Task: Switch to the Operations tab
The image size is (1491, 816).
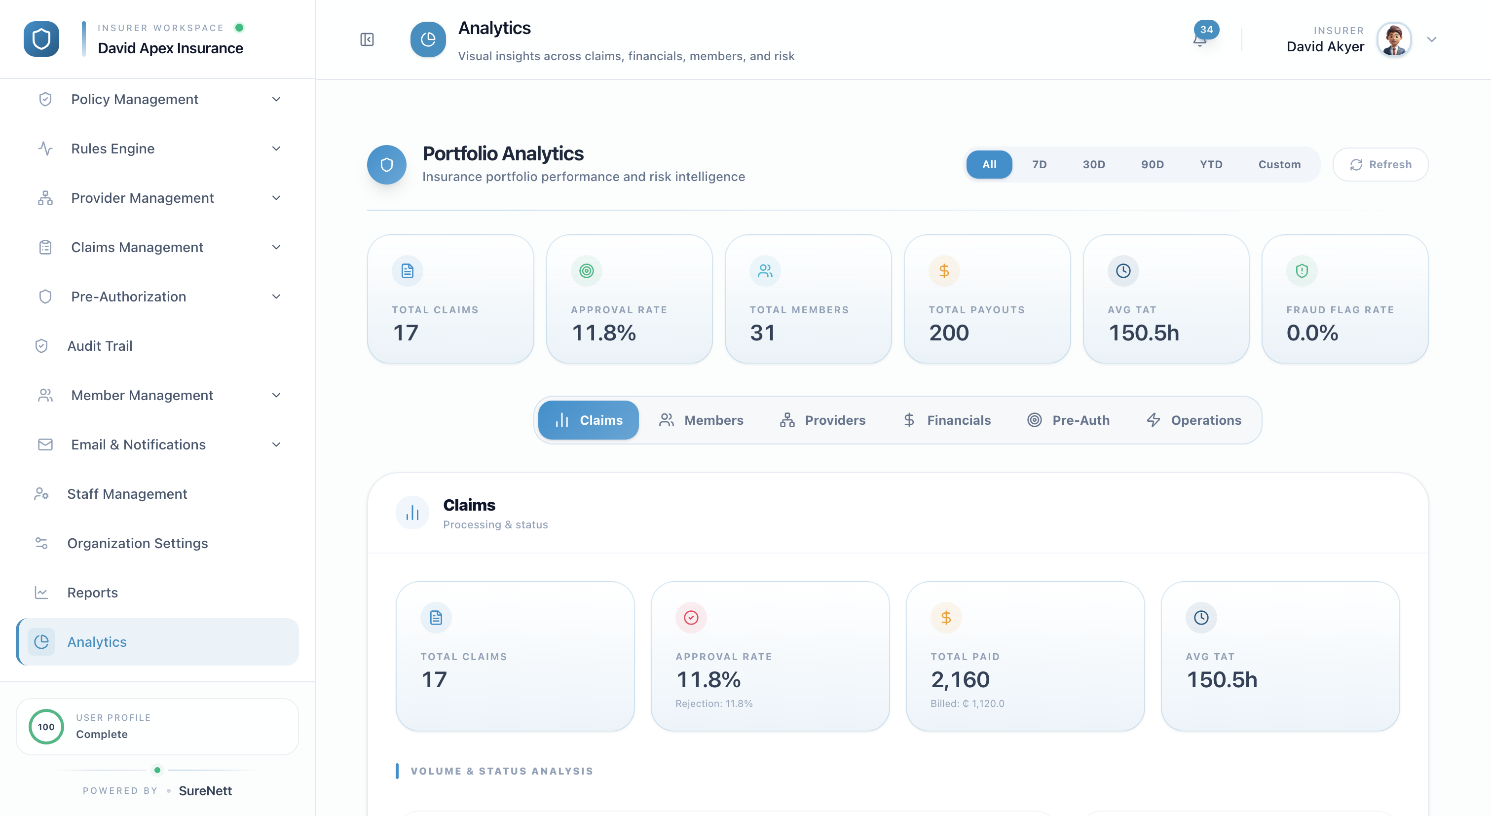Action: point(1193,420)
